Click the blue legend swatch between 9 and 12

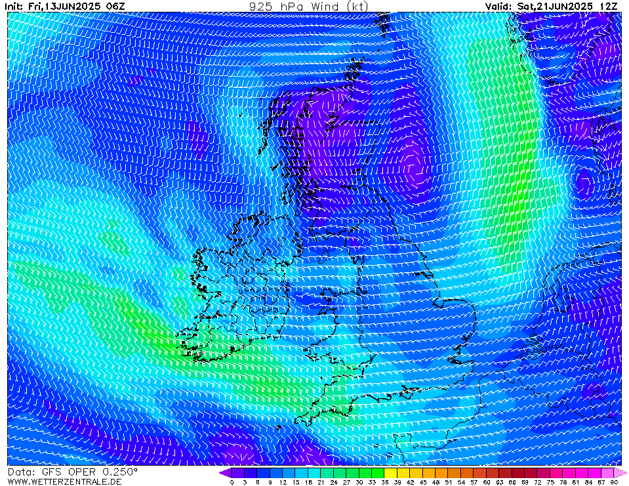click(x=276, y=473)
